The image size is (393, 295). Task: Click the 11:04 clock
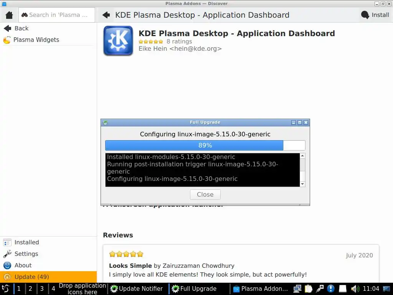[371, 289]
